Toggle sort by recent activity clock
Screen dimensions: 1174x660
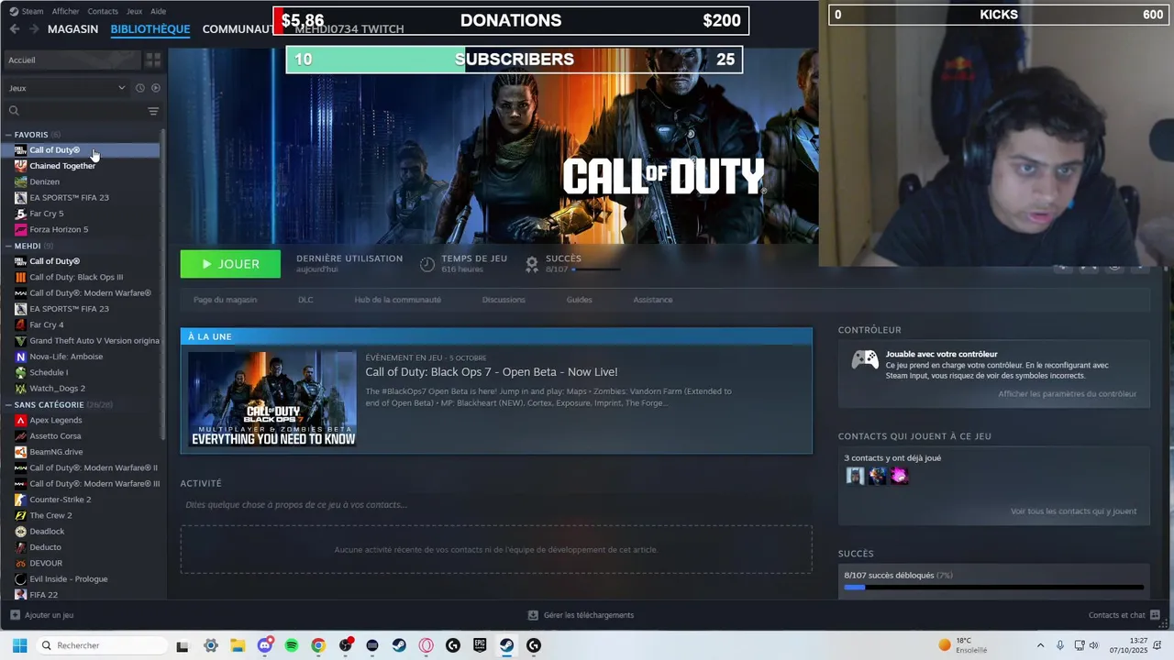pyautogui.click(x=140, y=88)
